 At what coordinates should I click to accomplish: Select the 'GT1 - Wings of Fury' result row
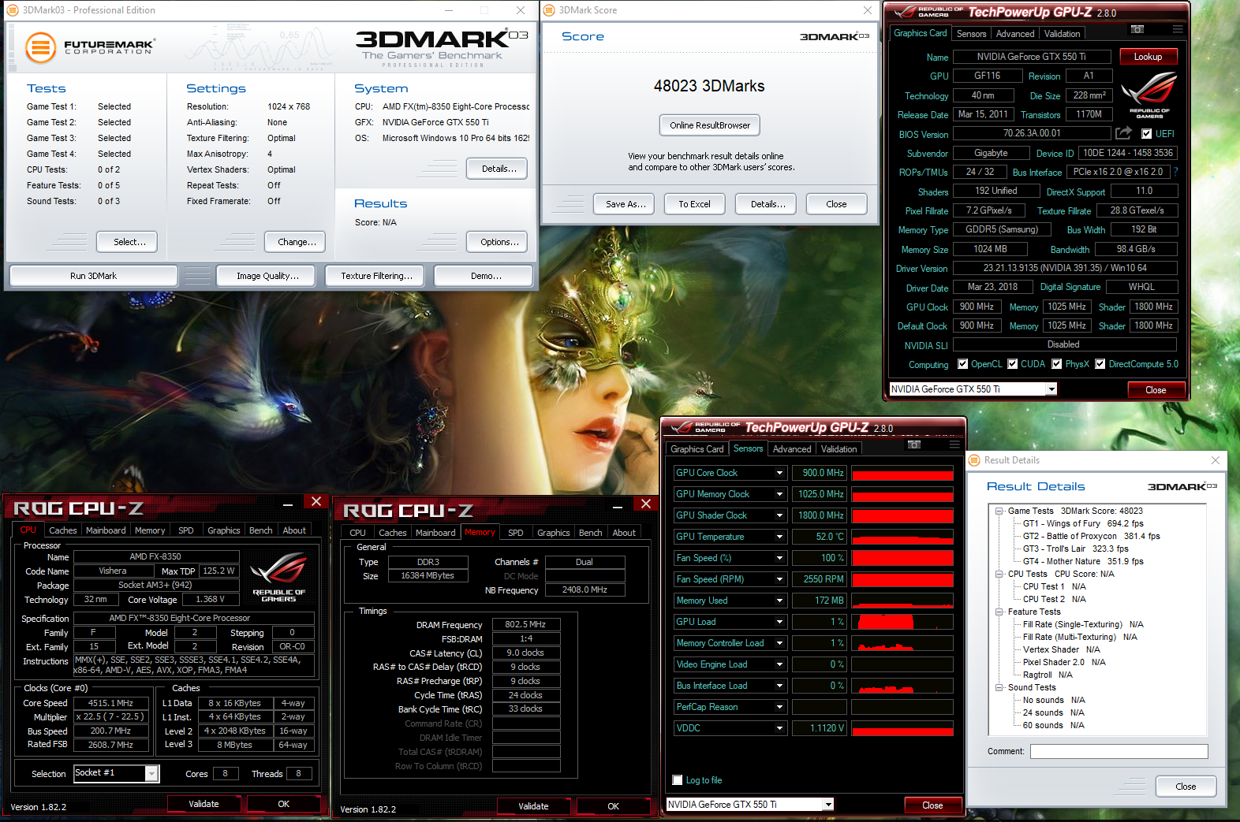[1083, 523]
